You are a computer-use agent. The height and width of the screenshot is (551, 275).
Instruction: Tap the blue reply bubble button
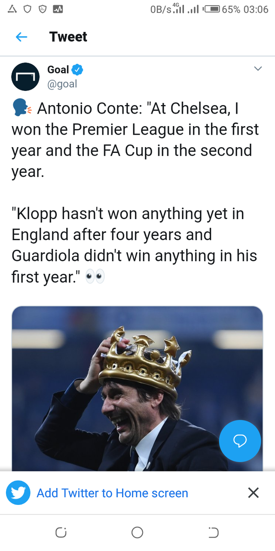(x=240, y=440)
